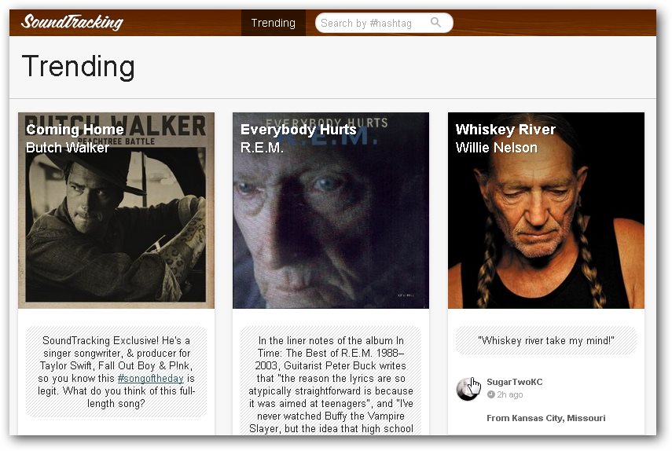Open SugarTwoKC's profile avatar
This screenshot has width=672, height=451.
click(468, 389)
